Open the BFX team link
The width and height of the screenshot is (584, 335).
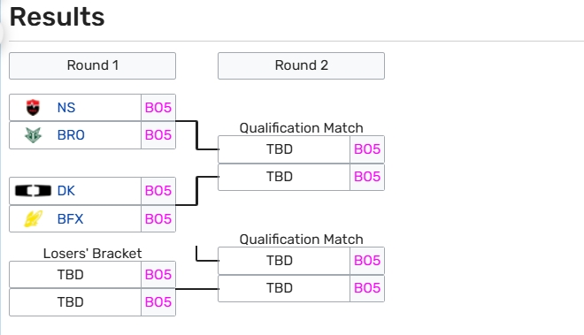71,219
